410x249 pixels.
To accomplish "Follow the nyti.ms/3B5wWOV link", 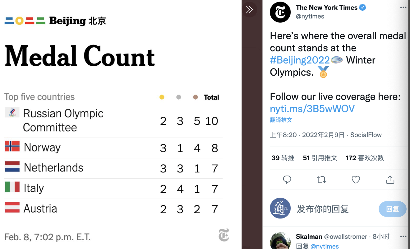I will tap(312, 108).
